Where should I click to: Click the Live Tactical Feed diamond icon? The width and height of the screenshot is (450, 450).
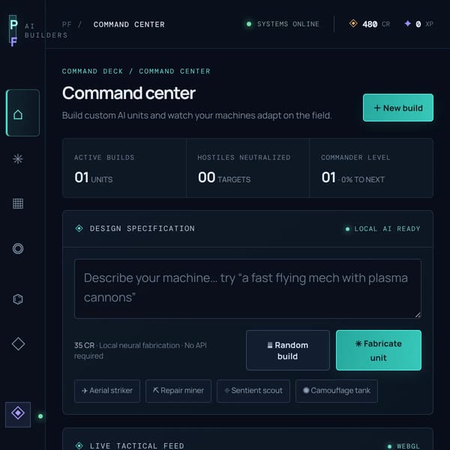(x=79, y=445)
